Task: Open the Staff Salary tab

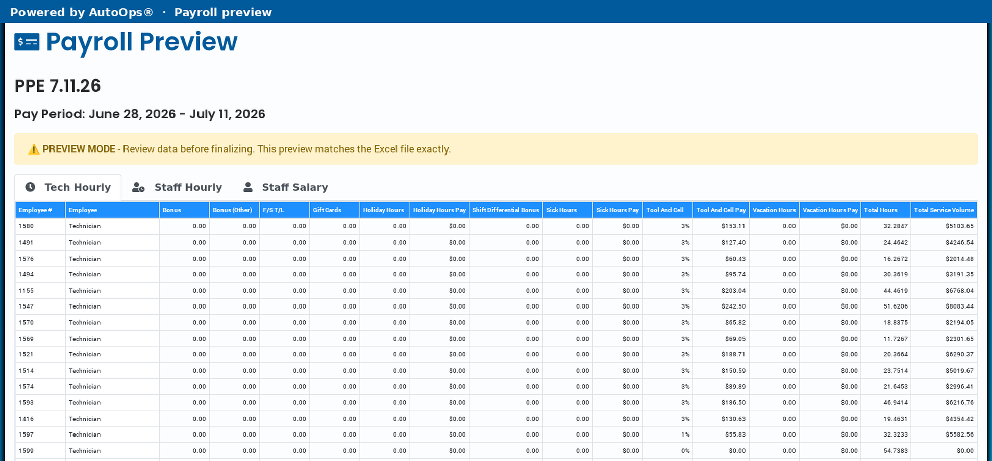Action: (x=286, y=187)
